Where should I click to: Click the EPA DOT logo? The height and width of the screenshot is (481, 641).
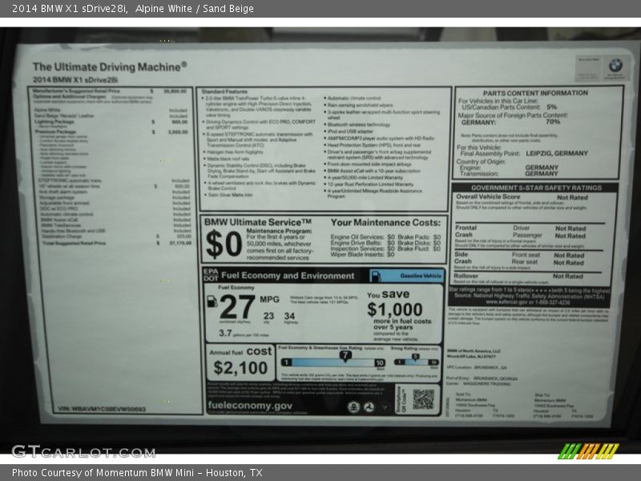[211, 275]
